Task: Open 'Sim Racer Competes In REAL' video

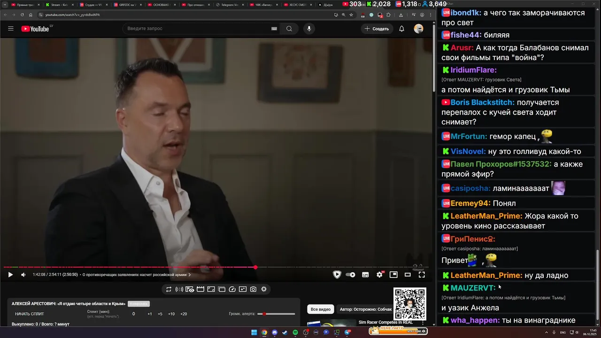Action: point(385,323)
